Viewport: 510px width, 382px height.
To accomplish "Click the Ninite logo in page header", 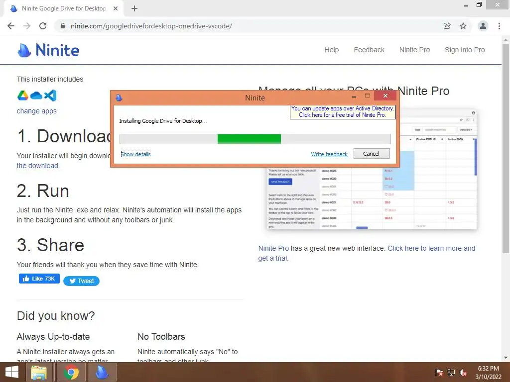I will (48, 50).
